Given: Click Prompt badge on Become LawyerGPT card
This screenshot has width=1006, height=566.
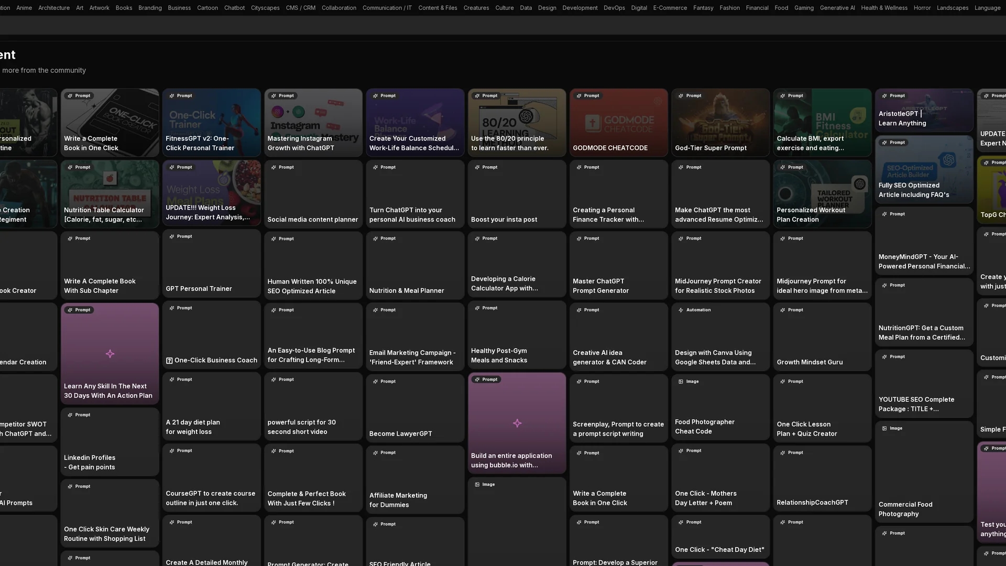Looking at the screenshot, I should (384, 382).
